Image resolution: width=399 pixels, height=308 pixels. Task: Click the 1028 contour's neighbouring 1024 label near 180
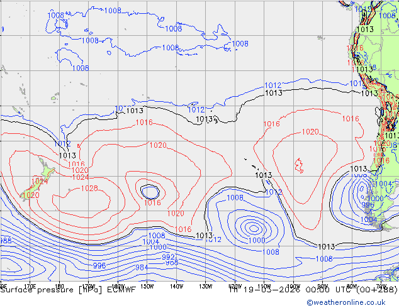click(81, 177)
